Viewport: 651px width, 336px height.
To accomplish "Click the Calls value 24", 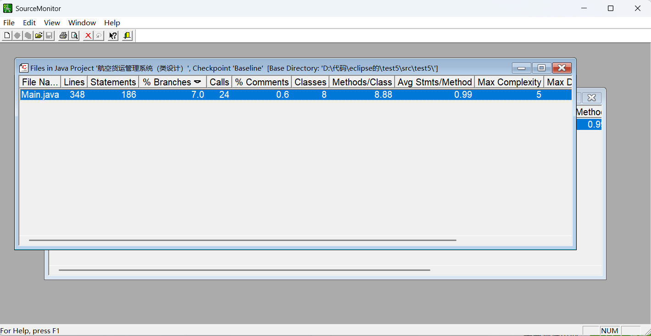I will pyautogui.click(x=224, y=95).
